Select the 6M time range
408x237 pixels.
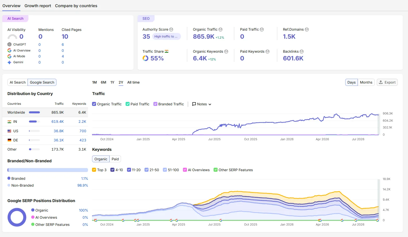point(104,82)
